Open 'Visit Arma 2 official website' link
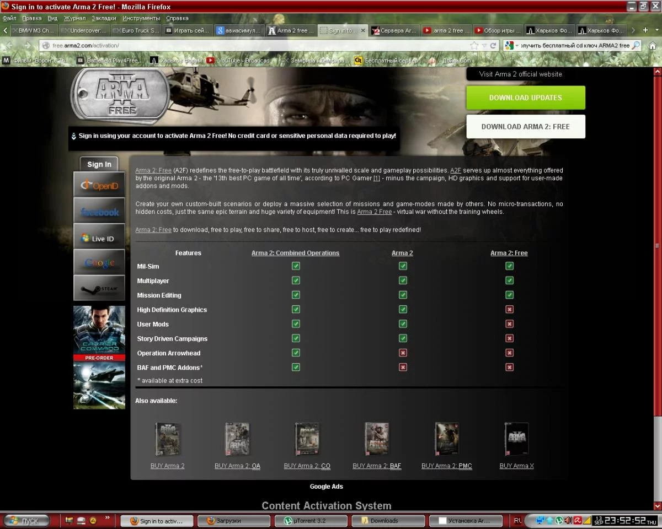The width and height of the screenshot is (662, 529). [x=521, y=74]
